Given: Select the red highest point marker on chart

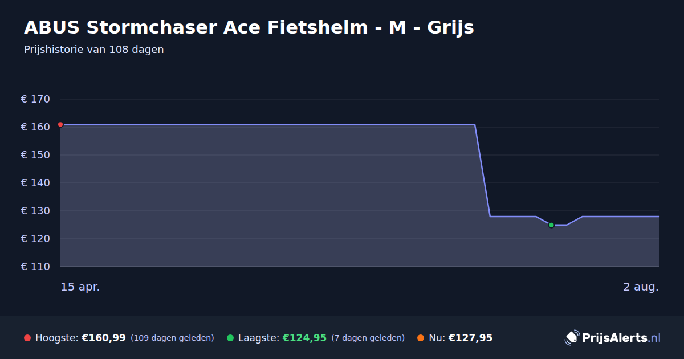Looking at the screenshot, I should tap(60, 124).
